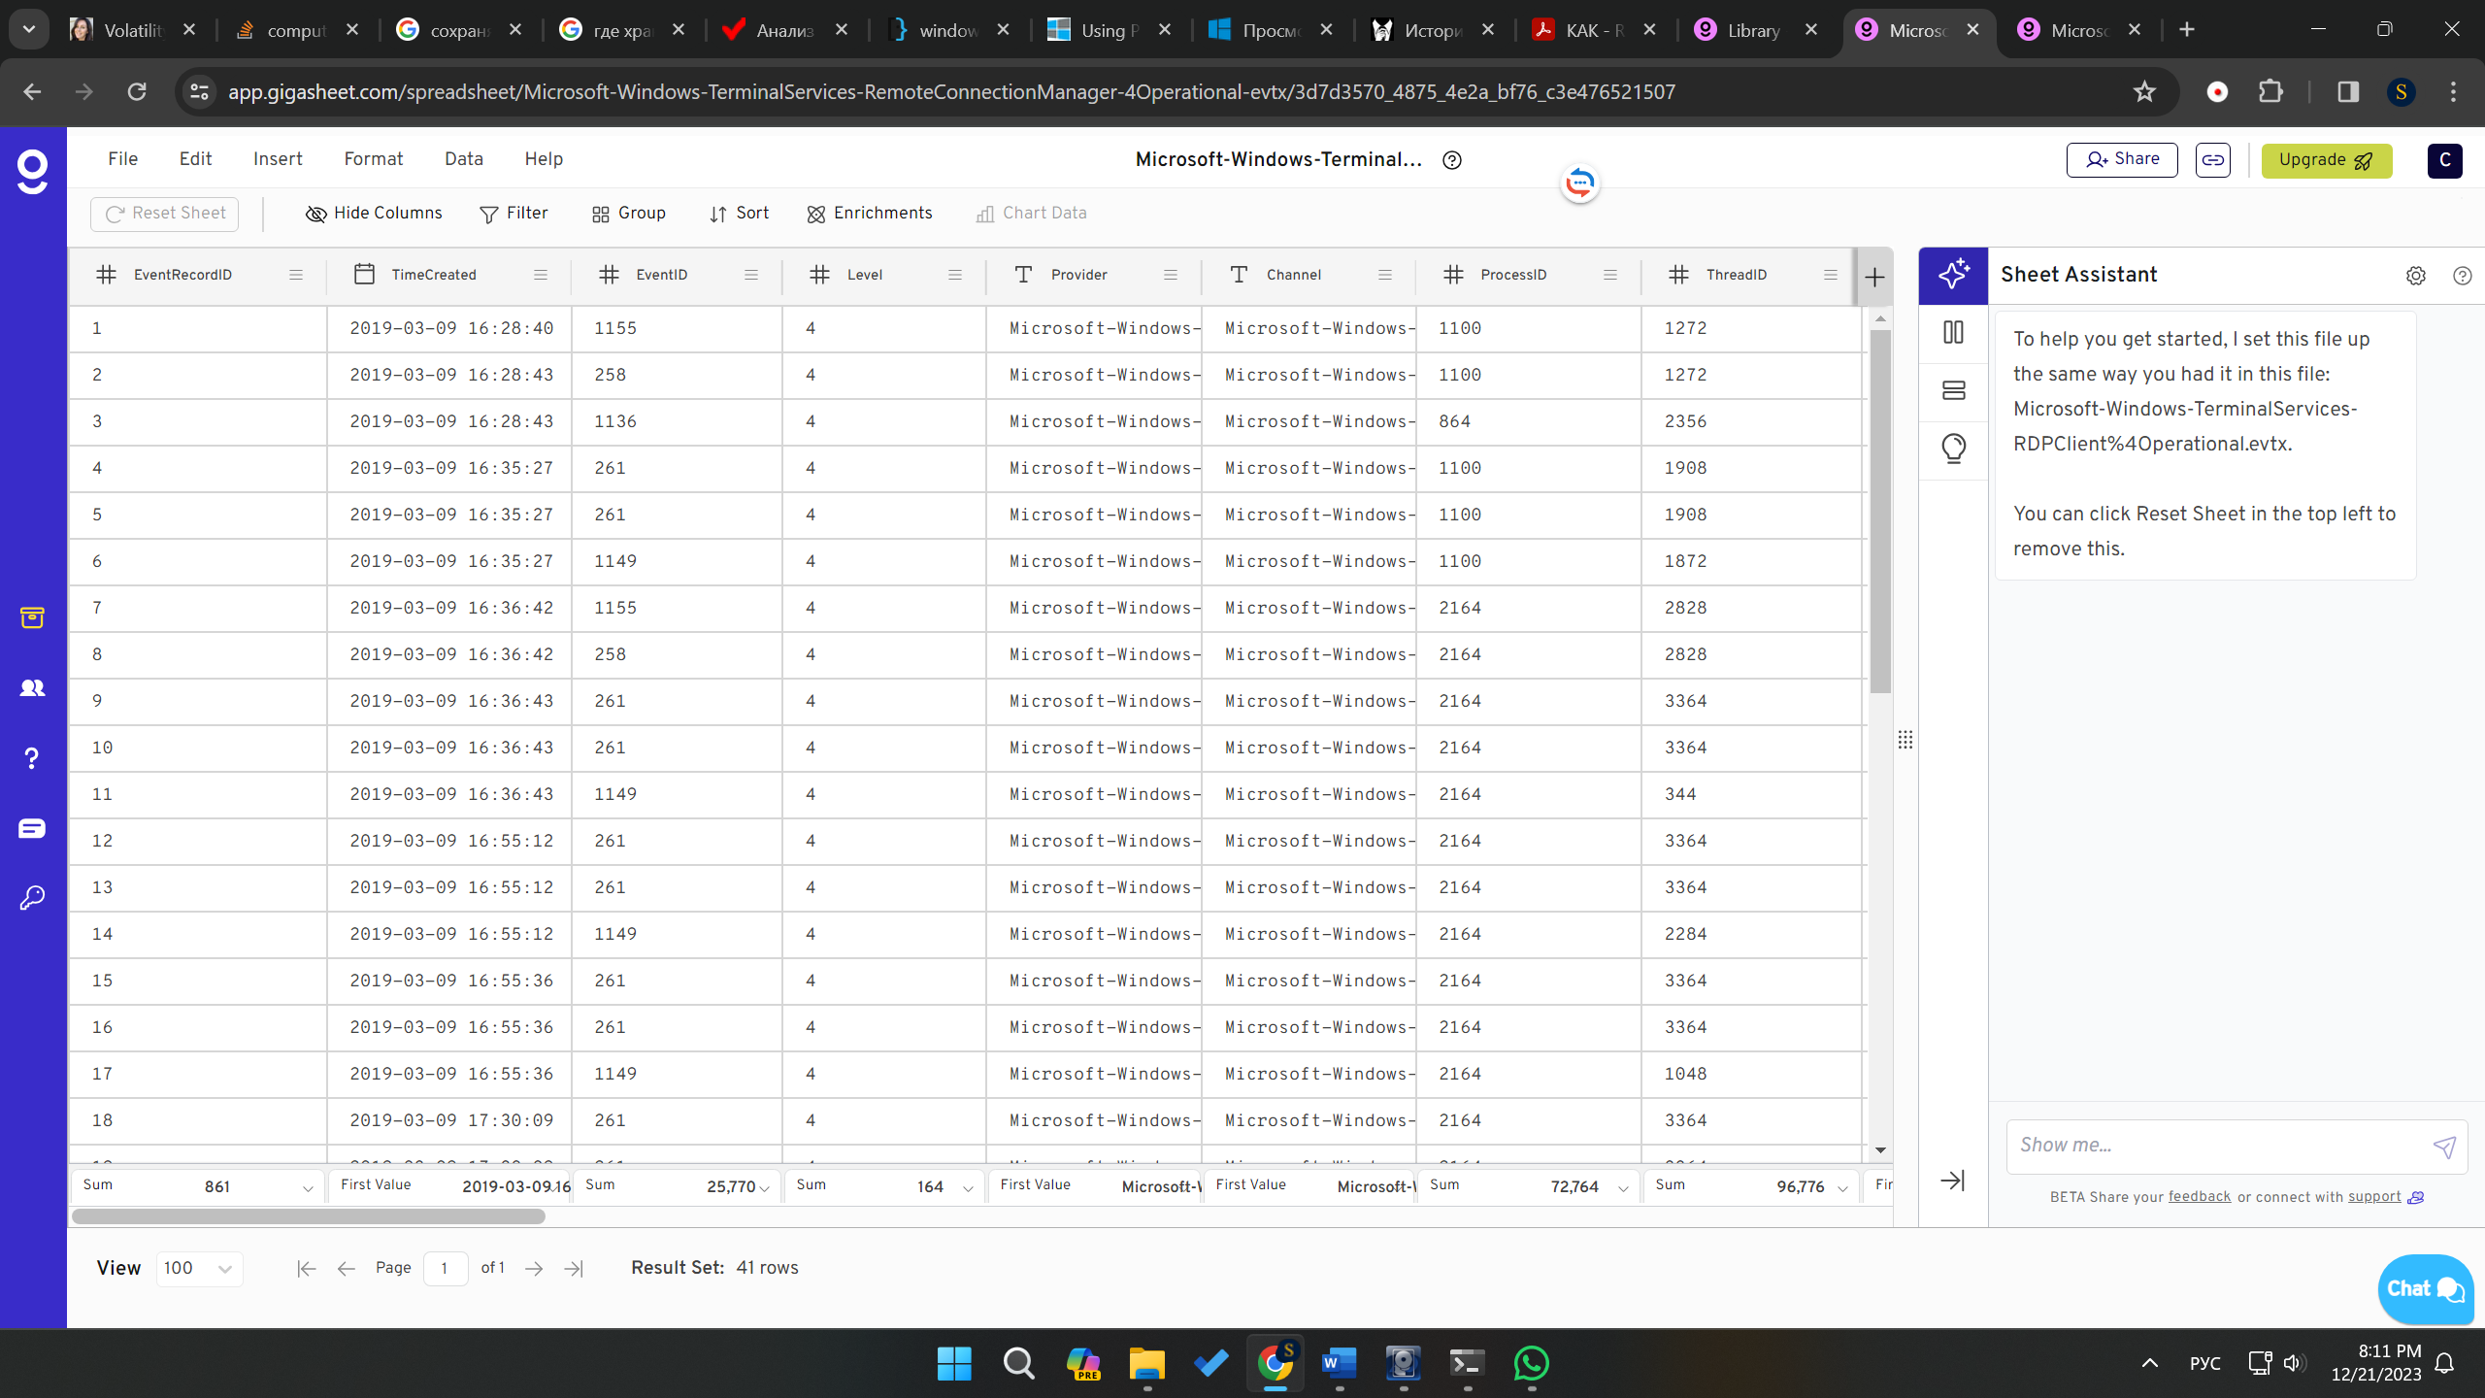Open the File menu
The image size is (2485, 1398).
coord(123,159)
